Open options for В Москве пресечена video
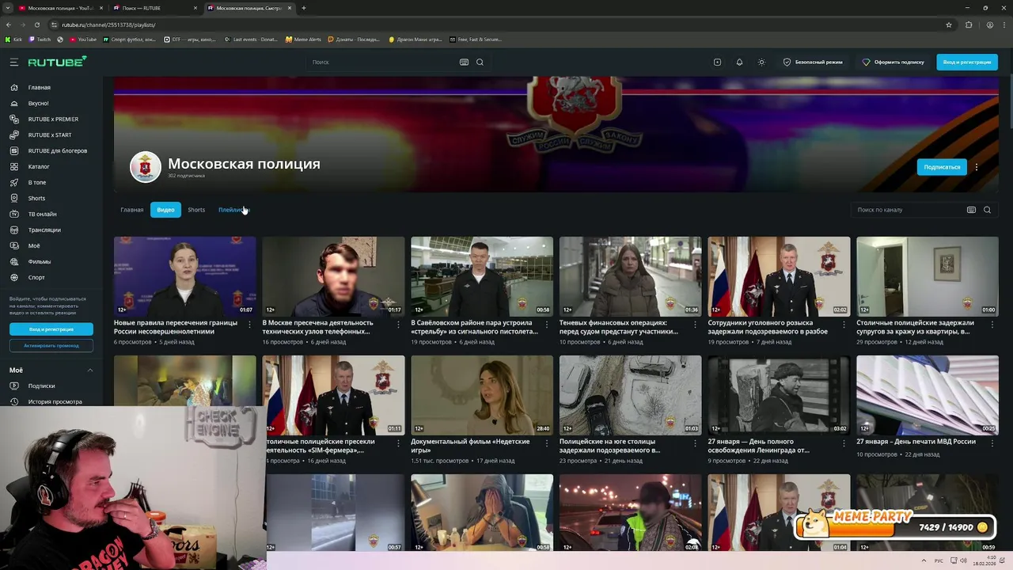The image size is (1013, 570). [398, 324]
